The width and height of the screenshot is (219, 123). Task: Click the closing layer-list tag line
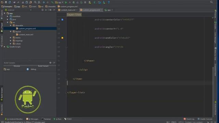point(76,93)
